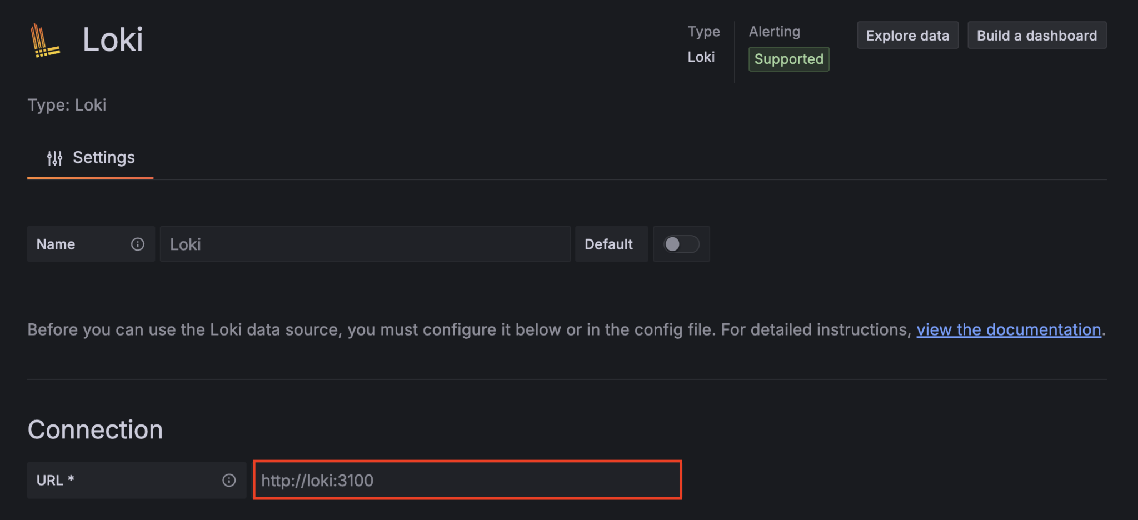Click the Name field label
Image resolution: width=1138 pixels, height=520 pixels.
[56, 244]
